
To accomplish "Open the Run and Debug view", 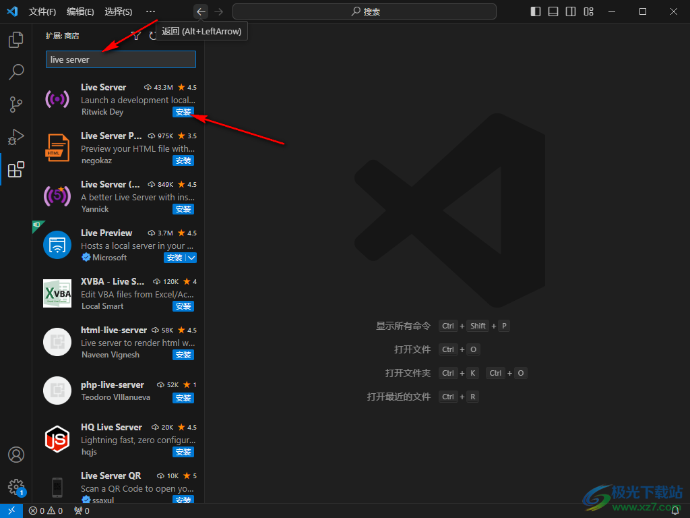I will (x=16, y=137).
